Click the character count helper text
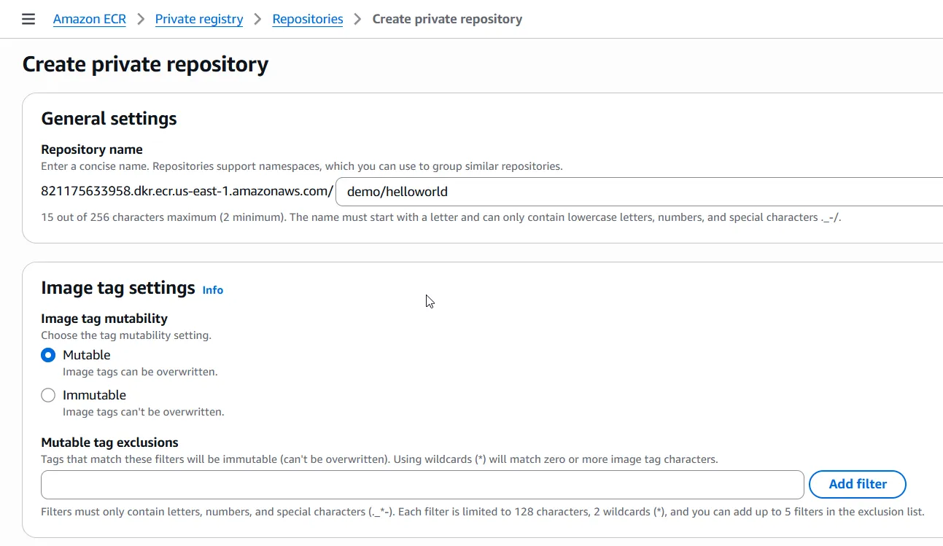 click(219, 217)
